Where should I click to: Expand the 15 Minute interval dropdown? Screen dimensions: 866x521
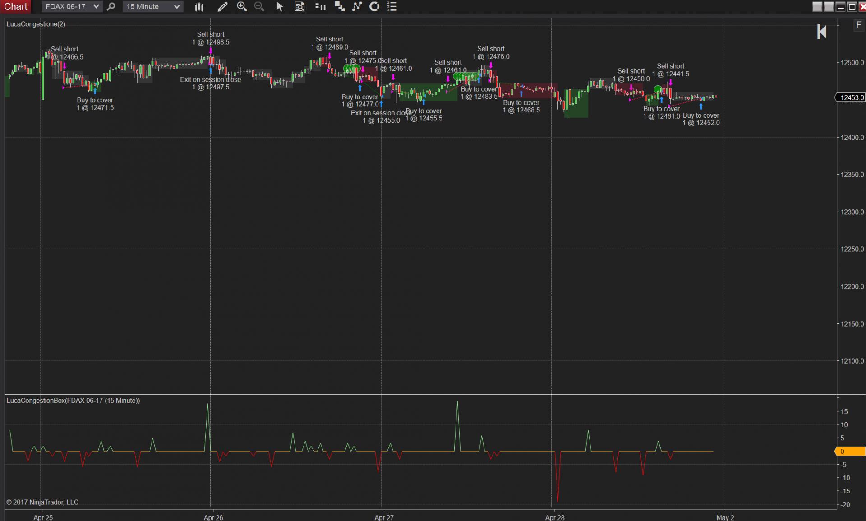[177, 7]
